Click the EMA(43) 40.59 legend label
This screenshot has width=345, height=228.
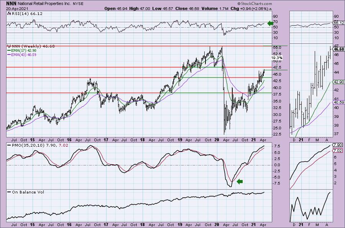tap(23, 55)
